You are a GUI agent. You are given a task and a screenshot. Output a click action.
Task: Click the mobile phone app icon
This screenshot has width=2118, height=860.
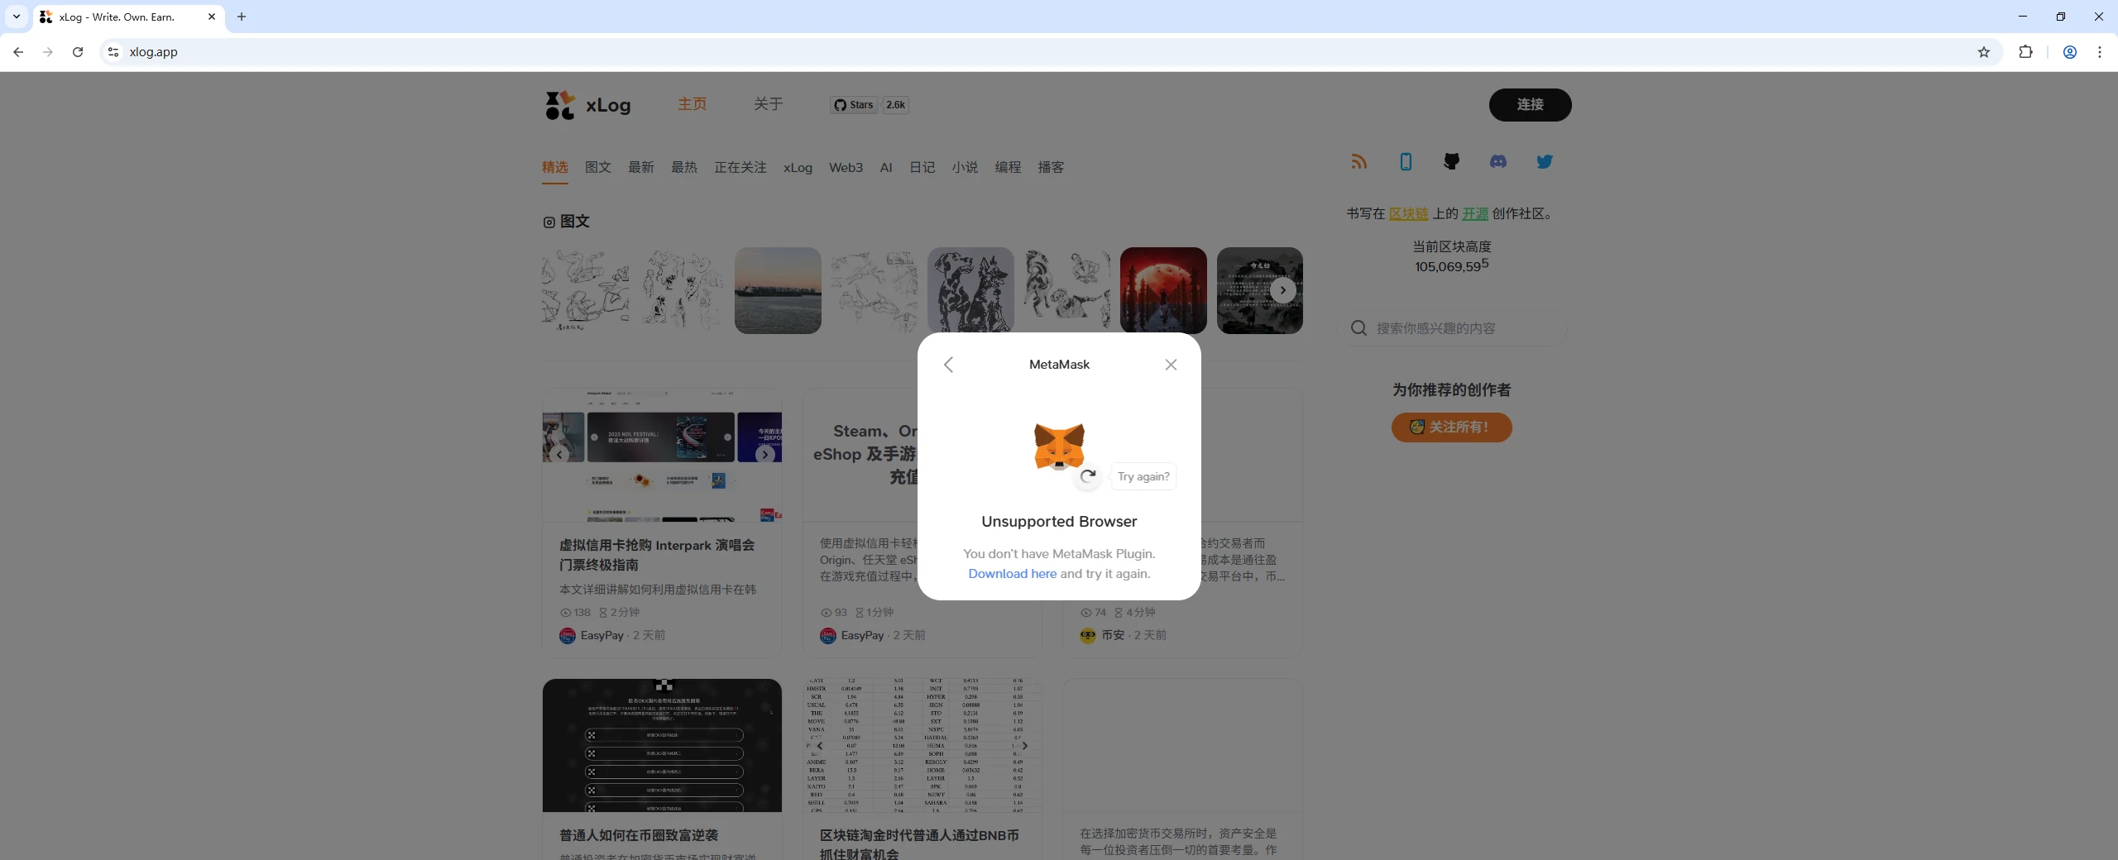pos(1406,161)
